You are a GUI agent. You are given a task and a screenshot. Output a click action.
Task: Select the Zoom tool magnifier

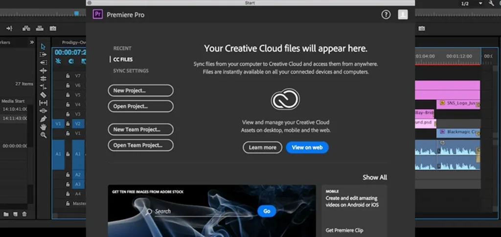(x=43, y=135)
